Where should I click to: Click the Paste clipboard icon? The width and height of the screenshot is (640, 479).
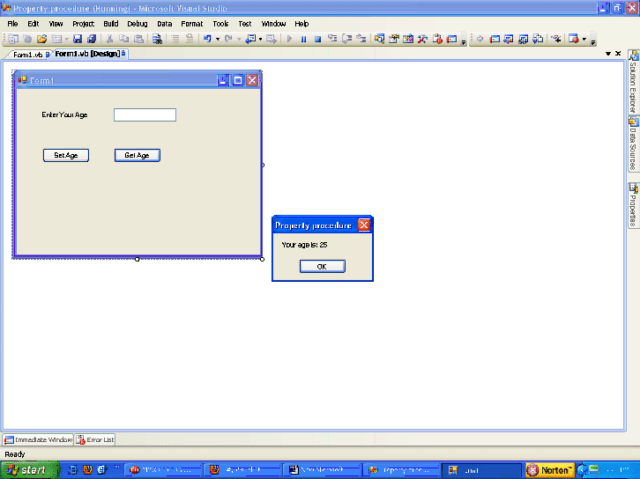138,39
